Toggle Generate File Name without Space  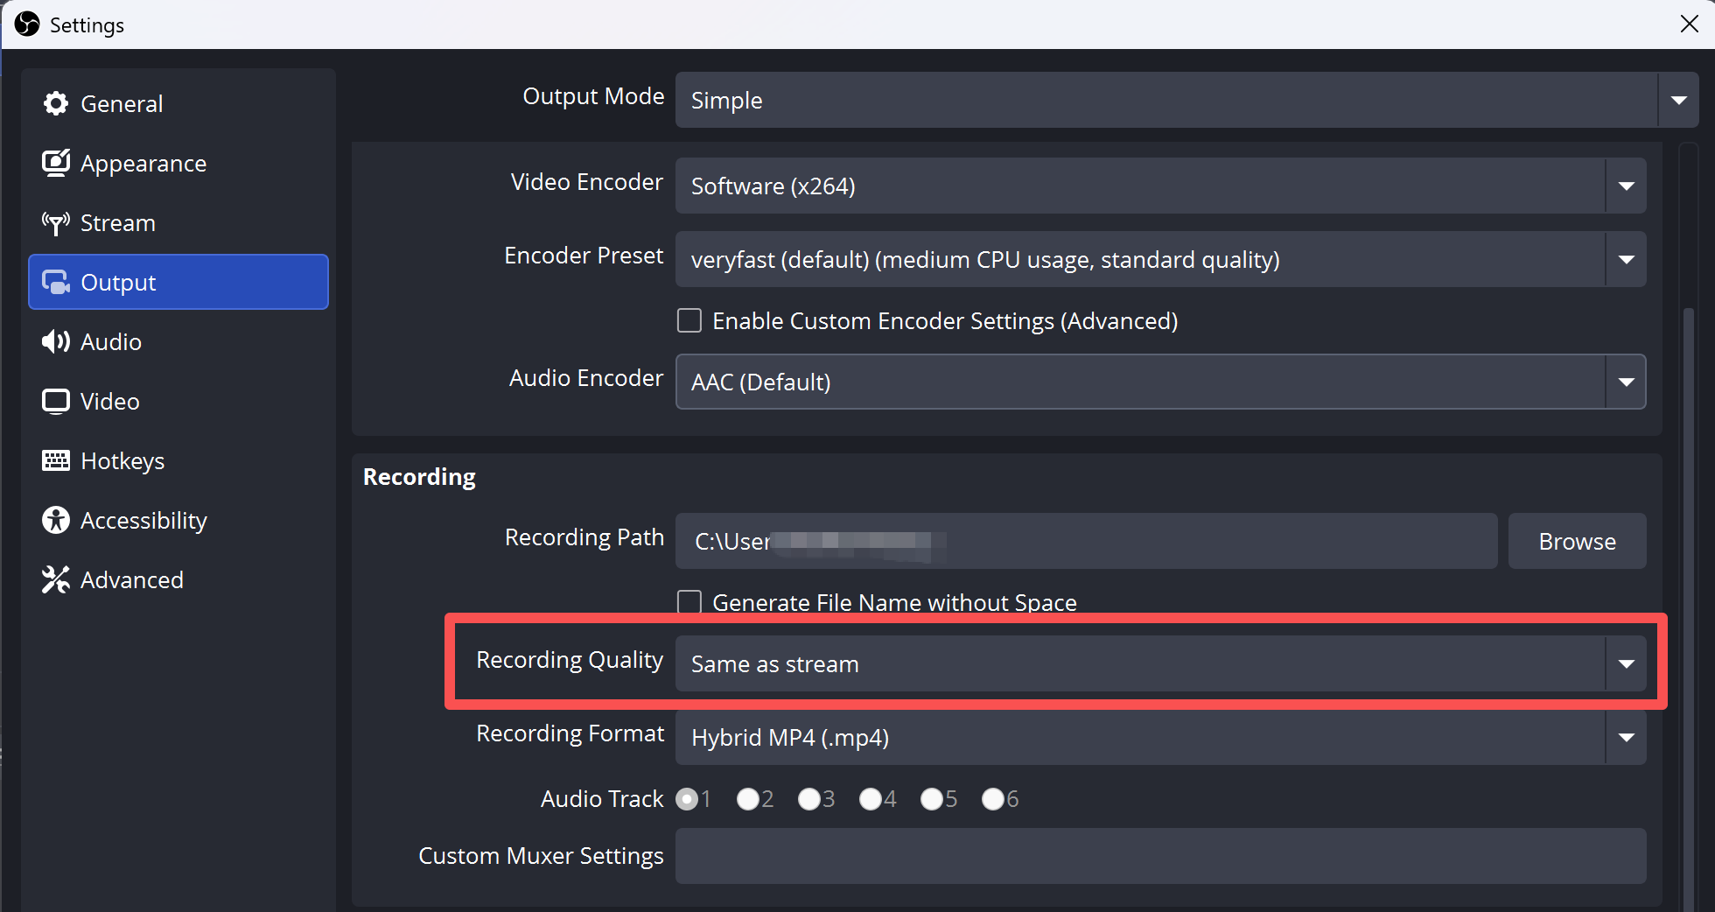point(689,602)
